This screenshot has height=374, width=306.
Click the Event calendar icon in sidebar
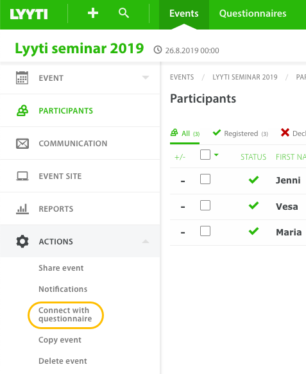[22, 78]
